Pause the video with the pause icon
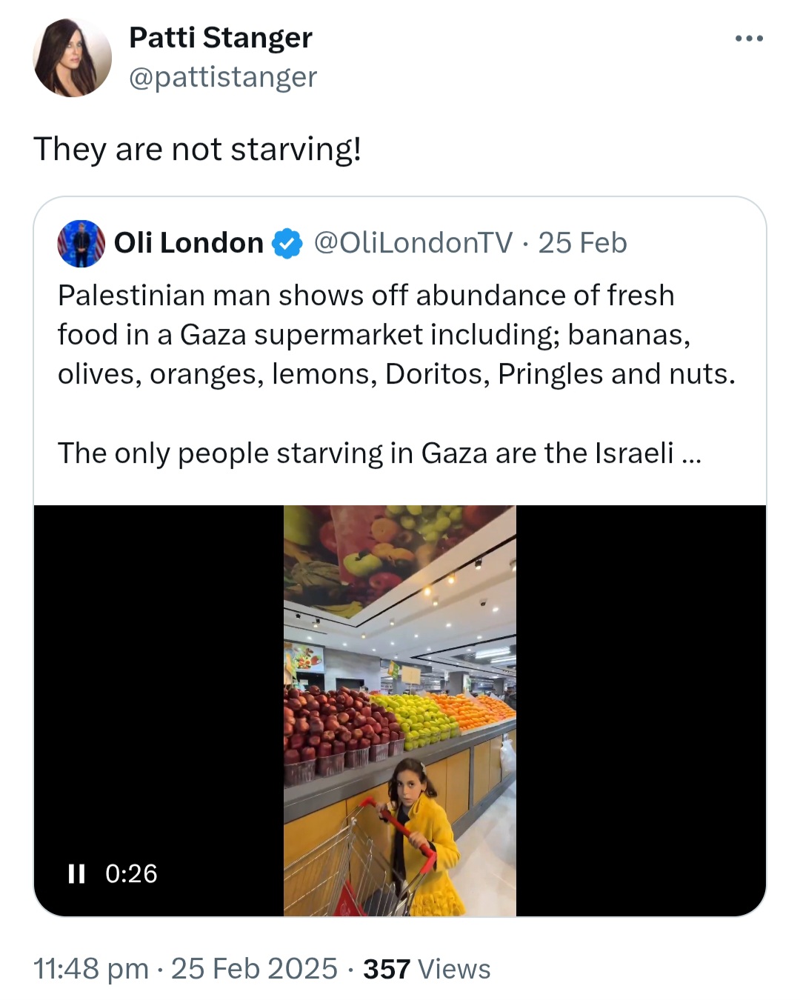 point(76,874)
